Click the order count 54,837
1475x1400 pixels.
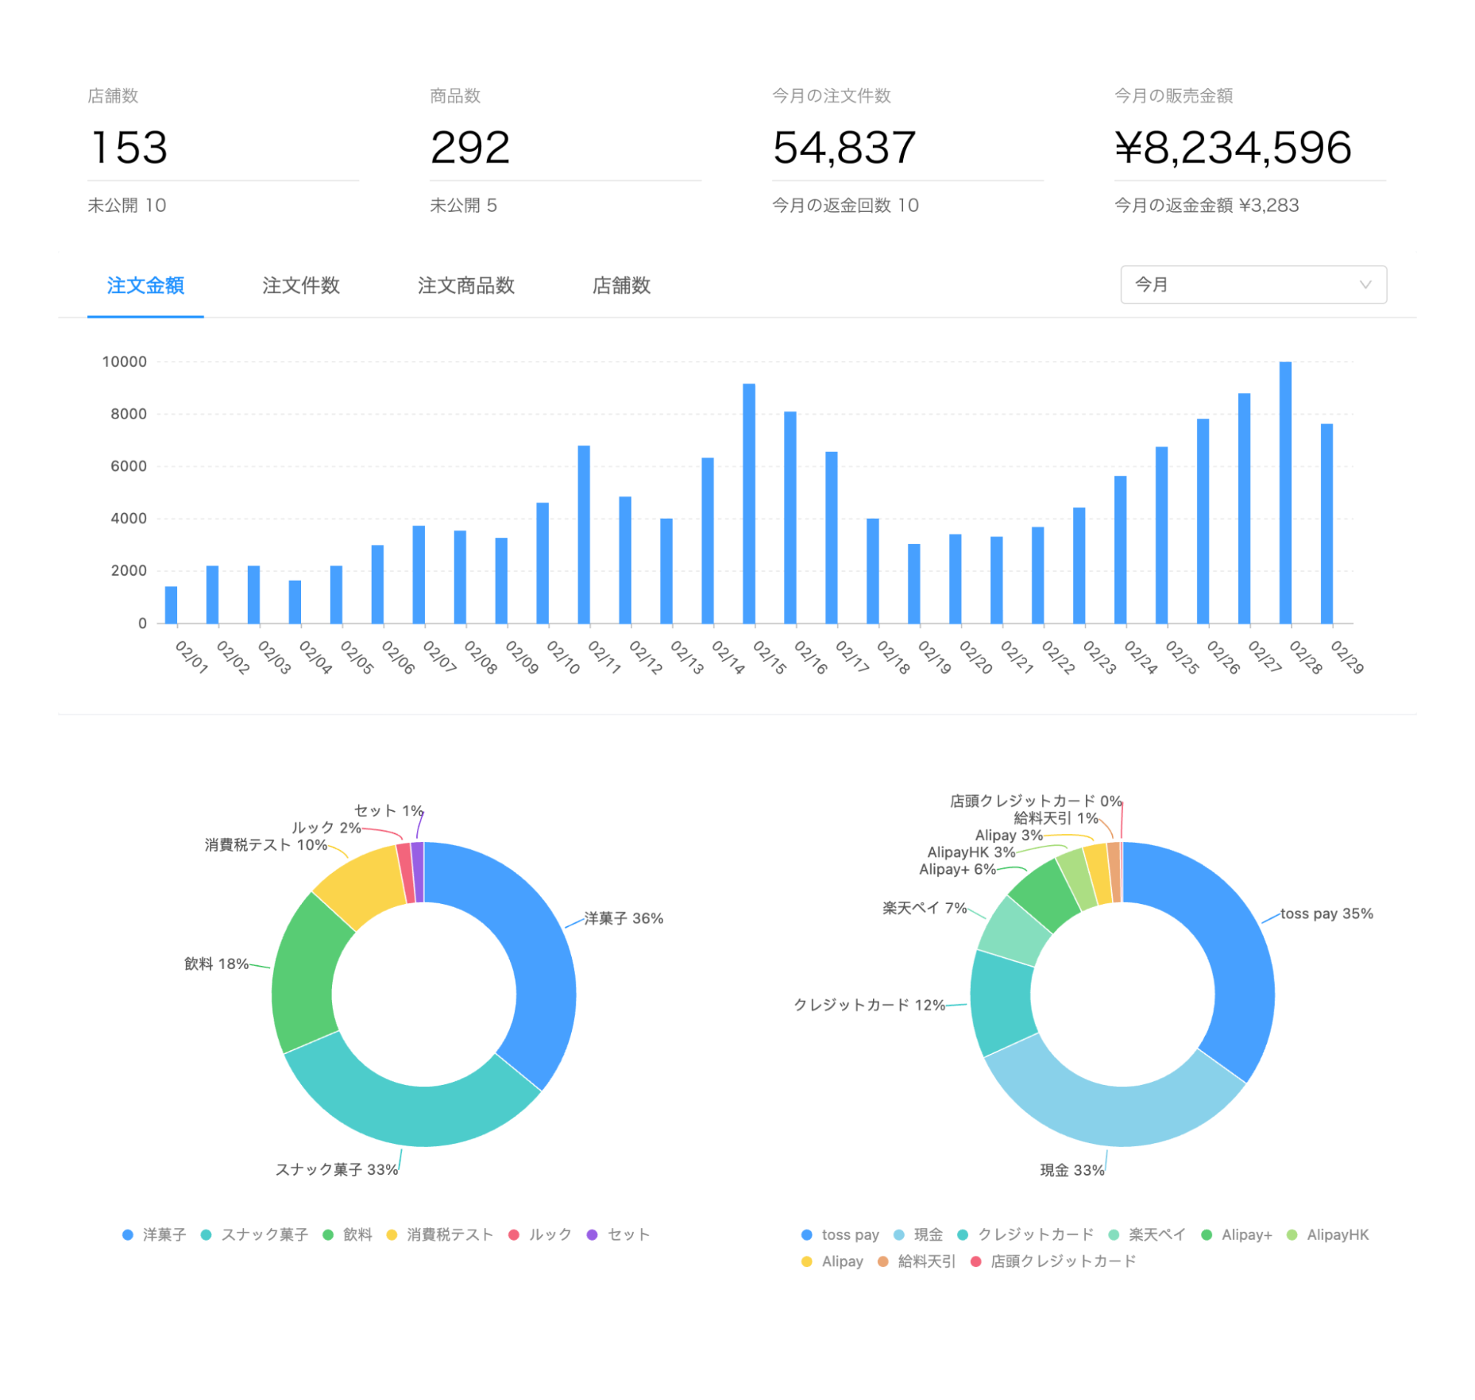844,147
